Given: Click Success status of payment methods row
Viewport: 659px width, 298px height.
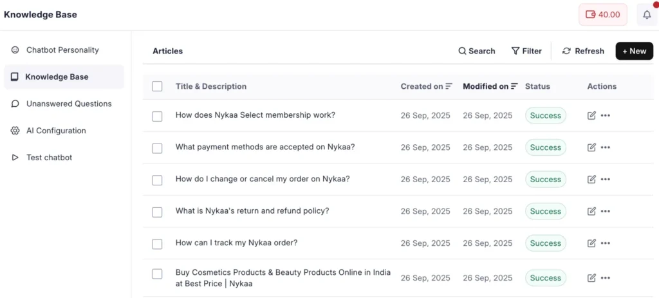Looking at the screenshot, I should point(546,147).
